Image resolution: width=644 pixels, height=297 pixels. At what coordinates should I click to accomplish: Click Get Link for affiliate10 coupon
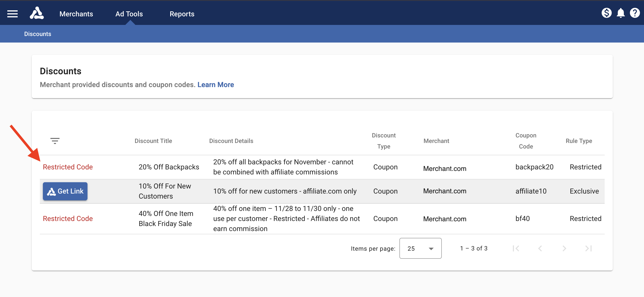coord(65,191)
